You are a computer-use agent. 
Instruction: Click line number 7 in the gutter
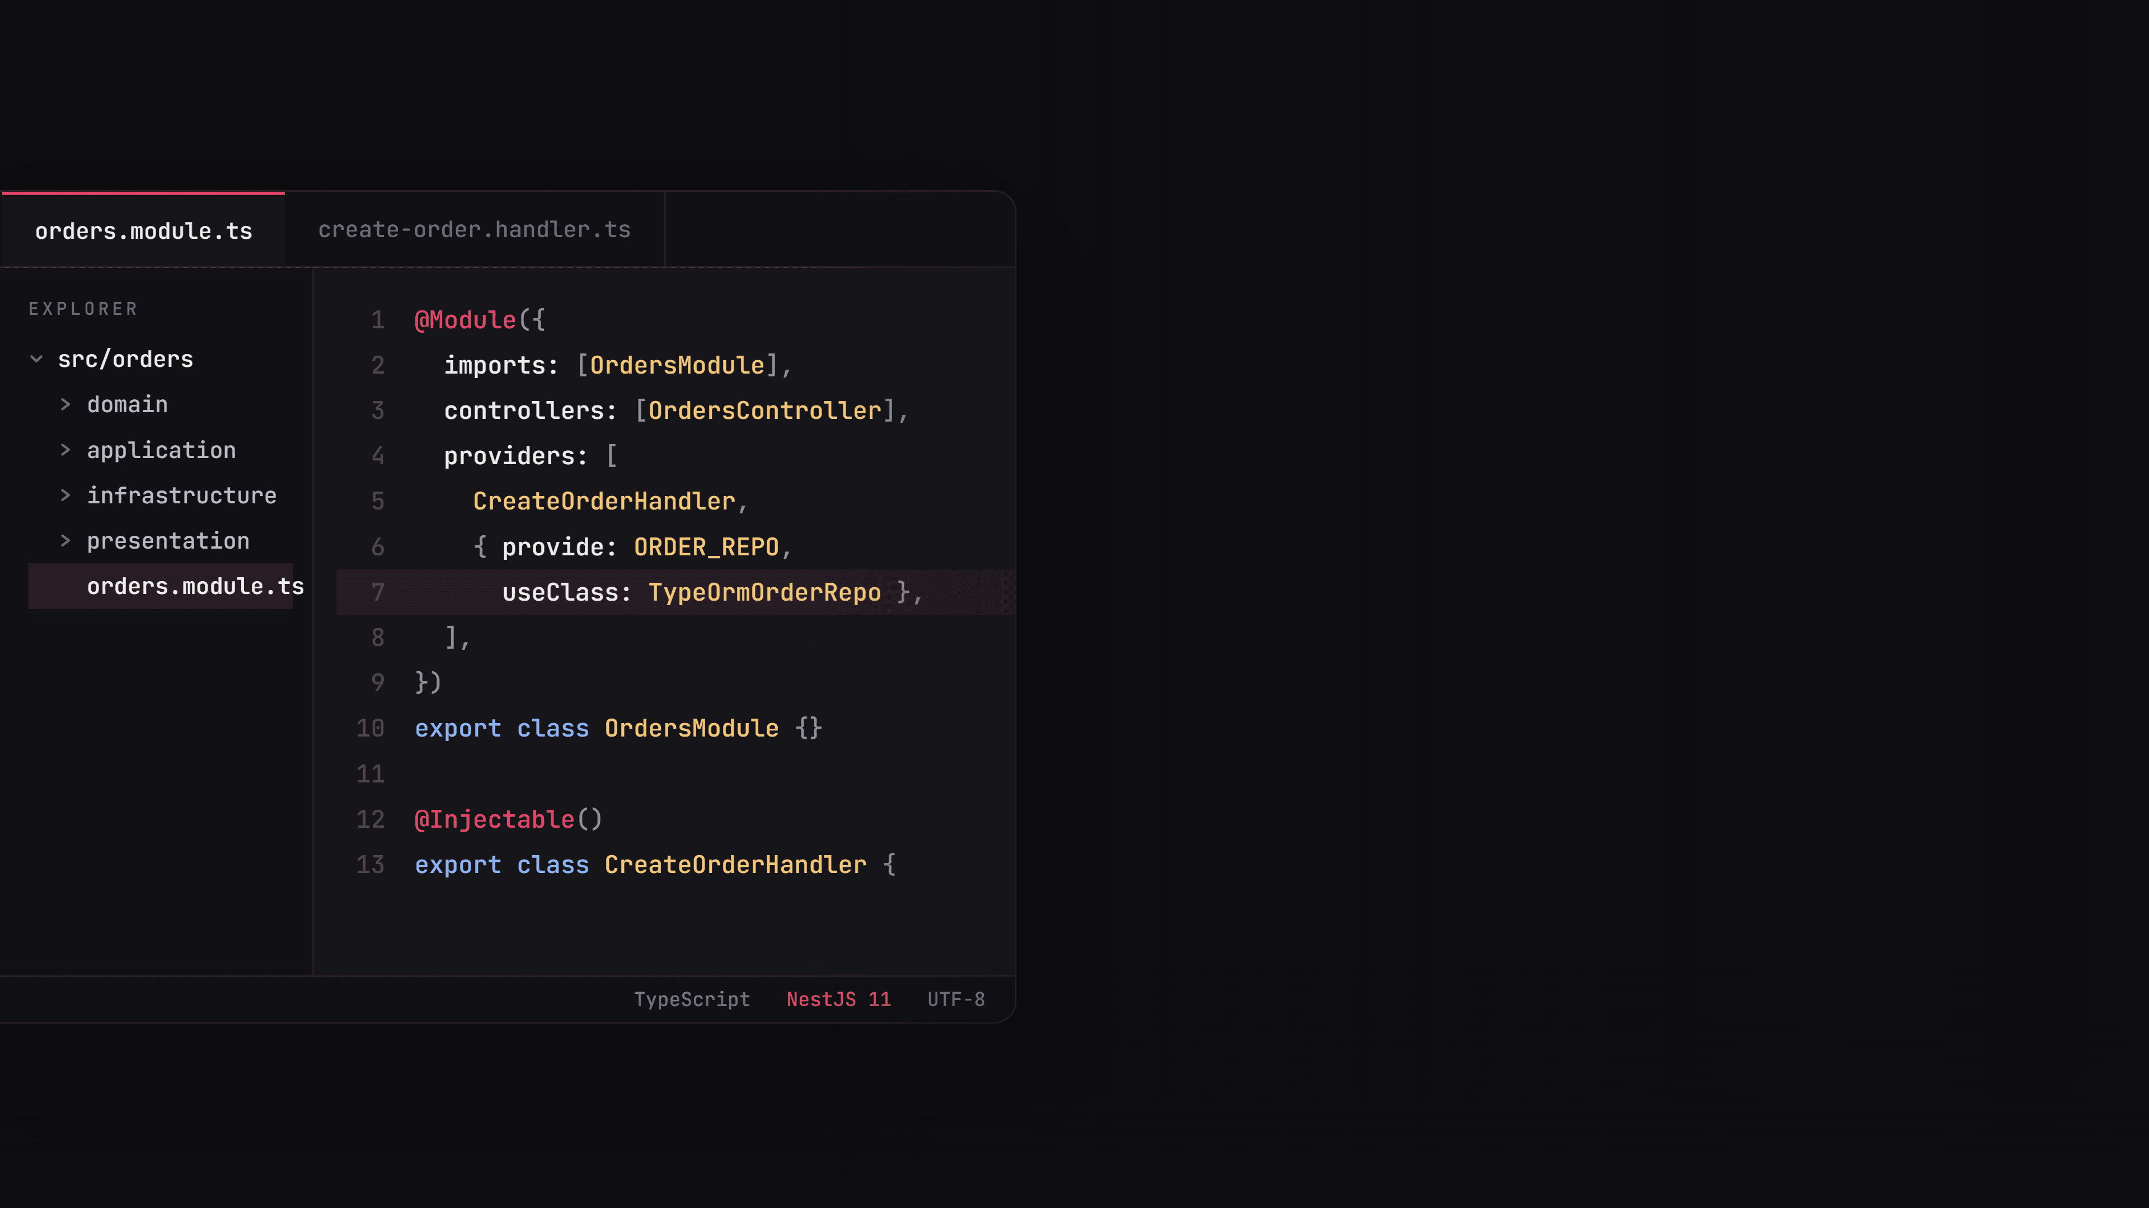(378, 592)
